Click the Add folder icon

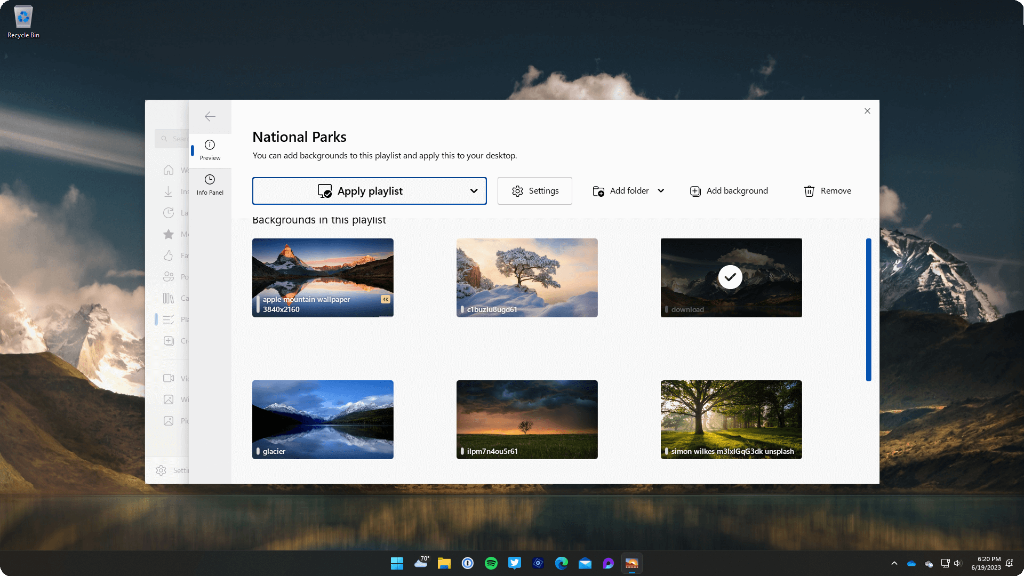598,191
